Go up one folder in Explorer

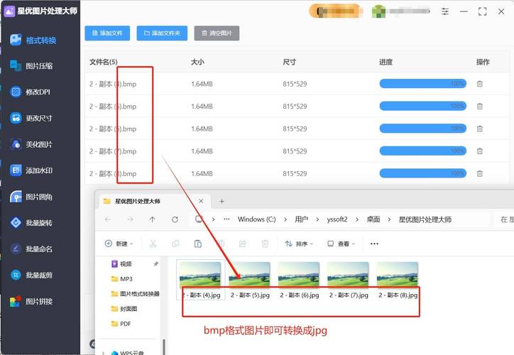point(152,219)
